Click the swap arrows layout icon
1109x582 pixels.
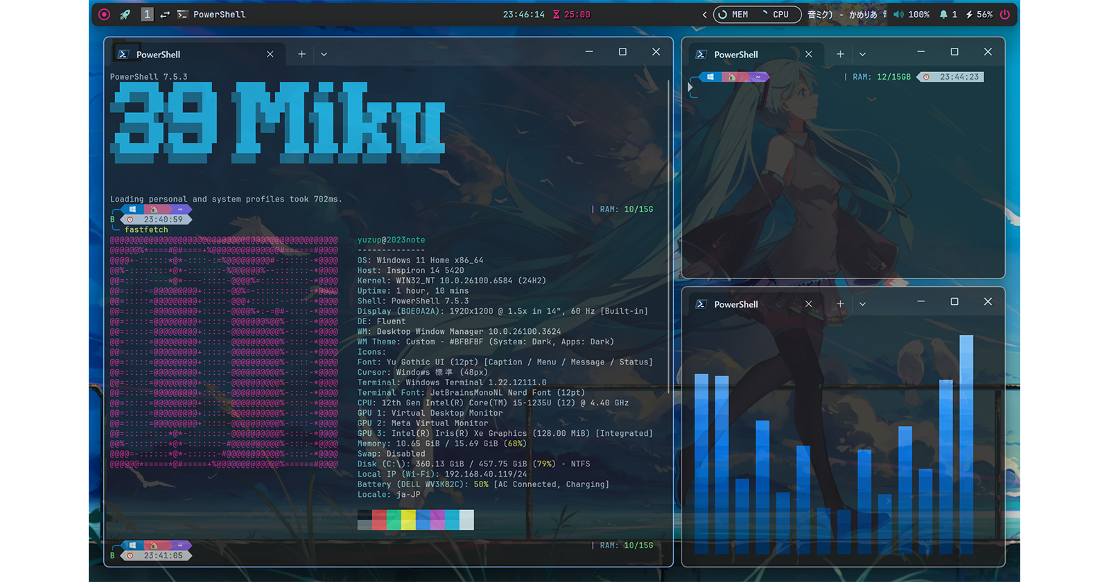point(165,15)
